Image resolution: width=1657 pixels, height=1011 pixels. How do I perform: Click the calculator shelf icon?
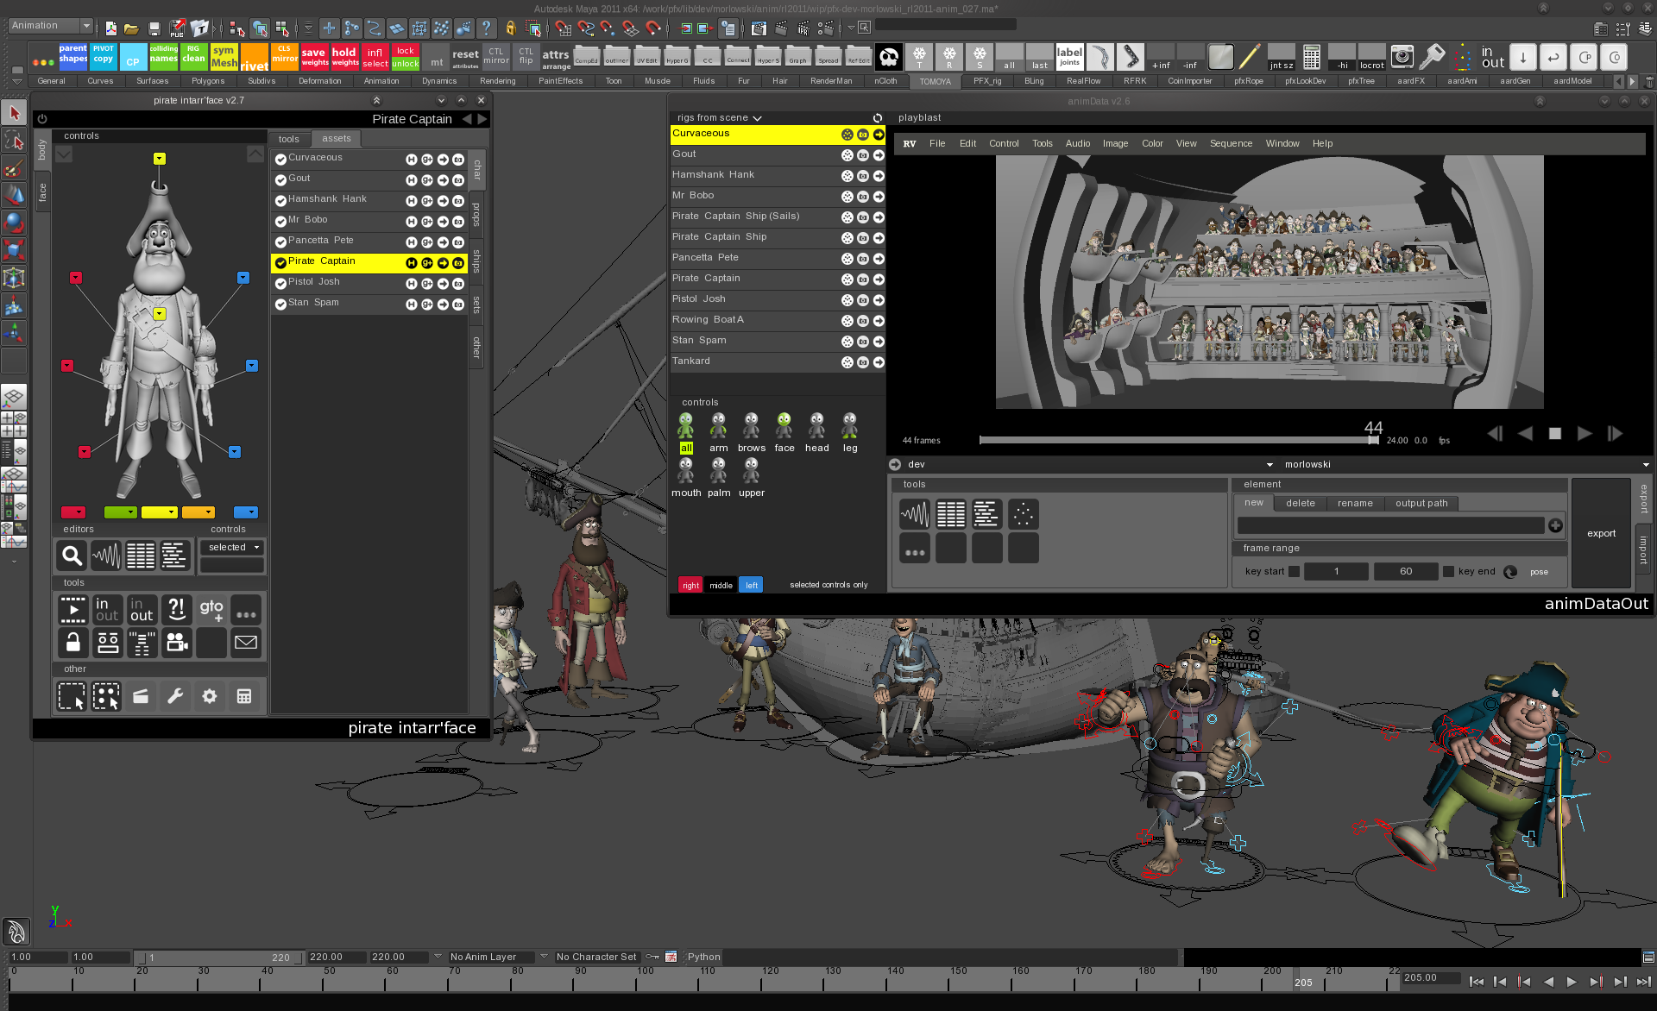(x=1312, y=57)
